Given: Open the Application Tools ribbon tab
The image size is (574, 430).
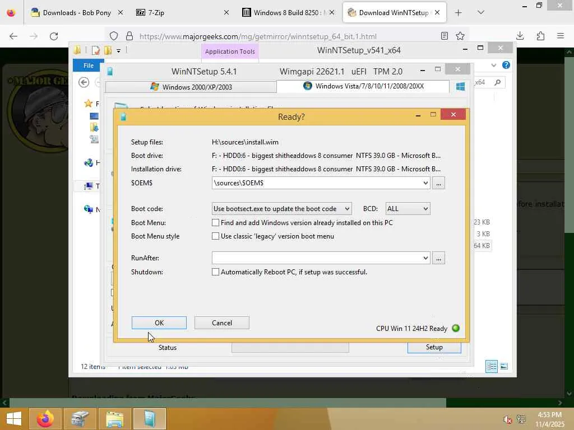Looking at the screenshot, I should [x=230, y=52].
